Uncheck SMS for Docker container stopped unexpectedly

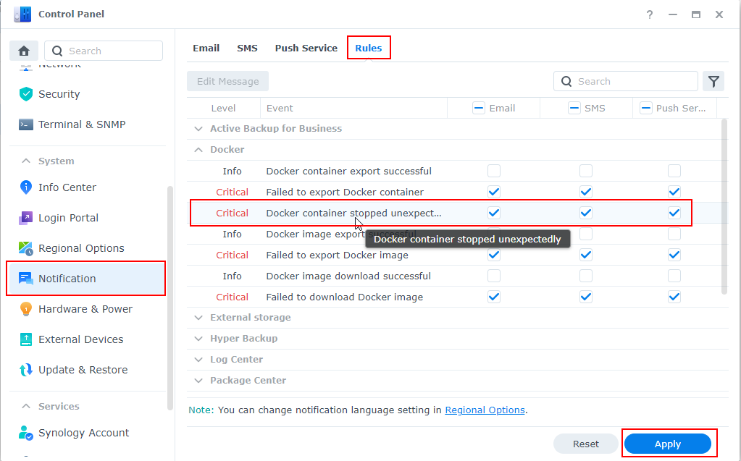586,213
